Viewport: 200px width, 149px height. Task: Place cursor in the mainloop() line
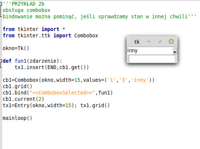(17, 118)
